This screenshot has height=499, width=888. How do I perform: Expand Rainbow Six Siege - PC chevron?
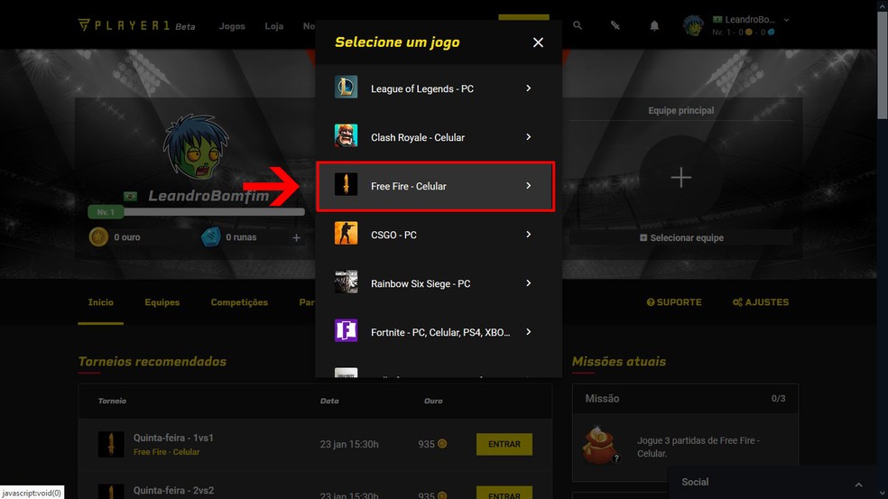(x=529, y=283)
